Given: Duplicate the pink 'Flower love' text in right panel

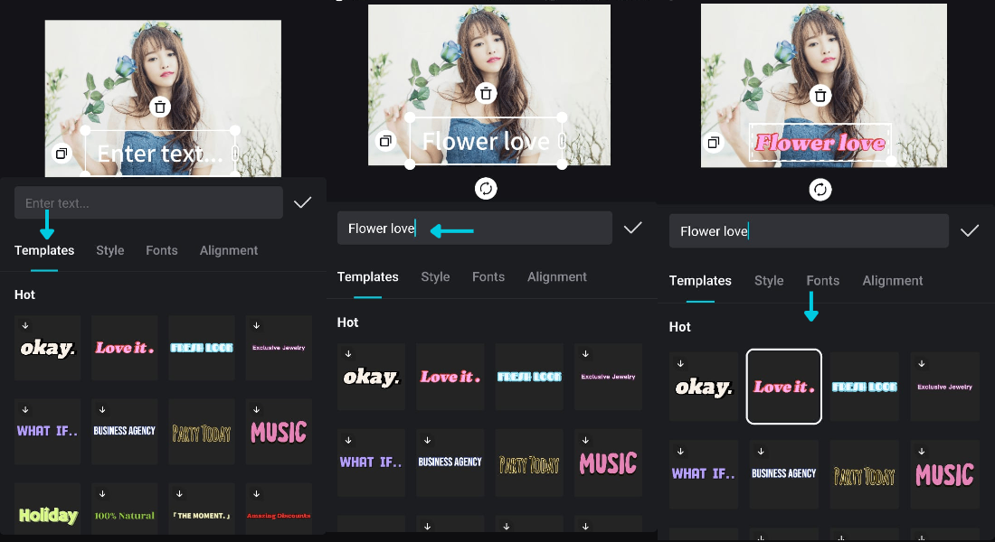Looking at the screenshot, I should 714,143.
